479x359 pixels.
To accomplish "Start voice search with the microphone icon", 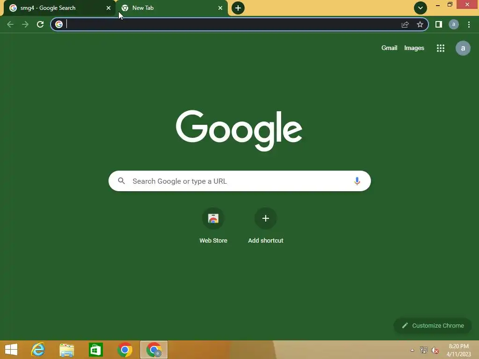I will [x=357, y=181].
